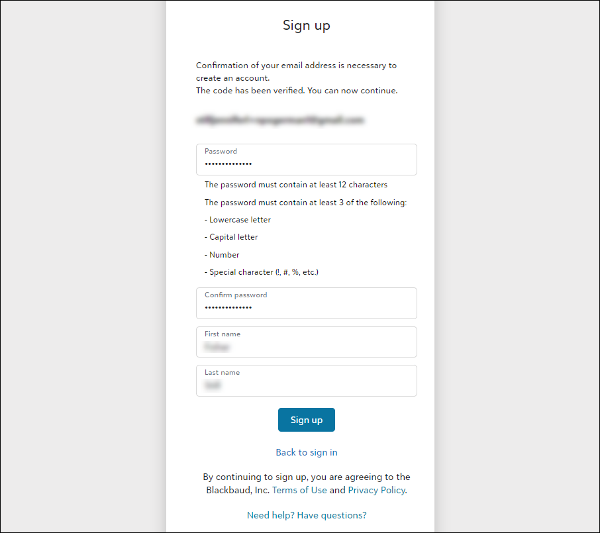
Task: Open the Terms of Use link
Action: point(299,490)
